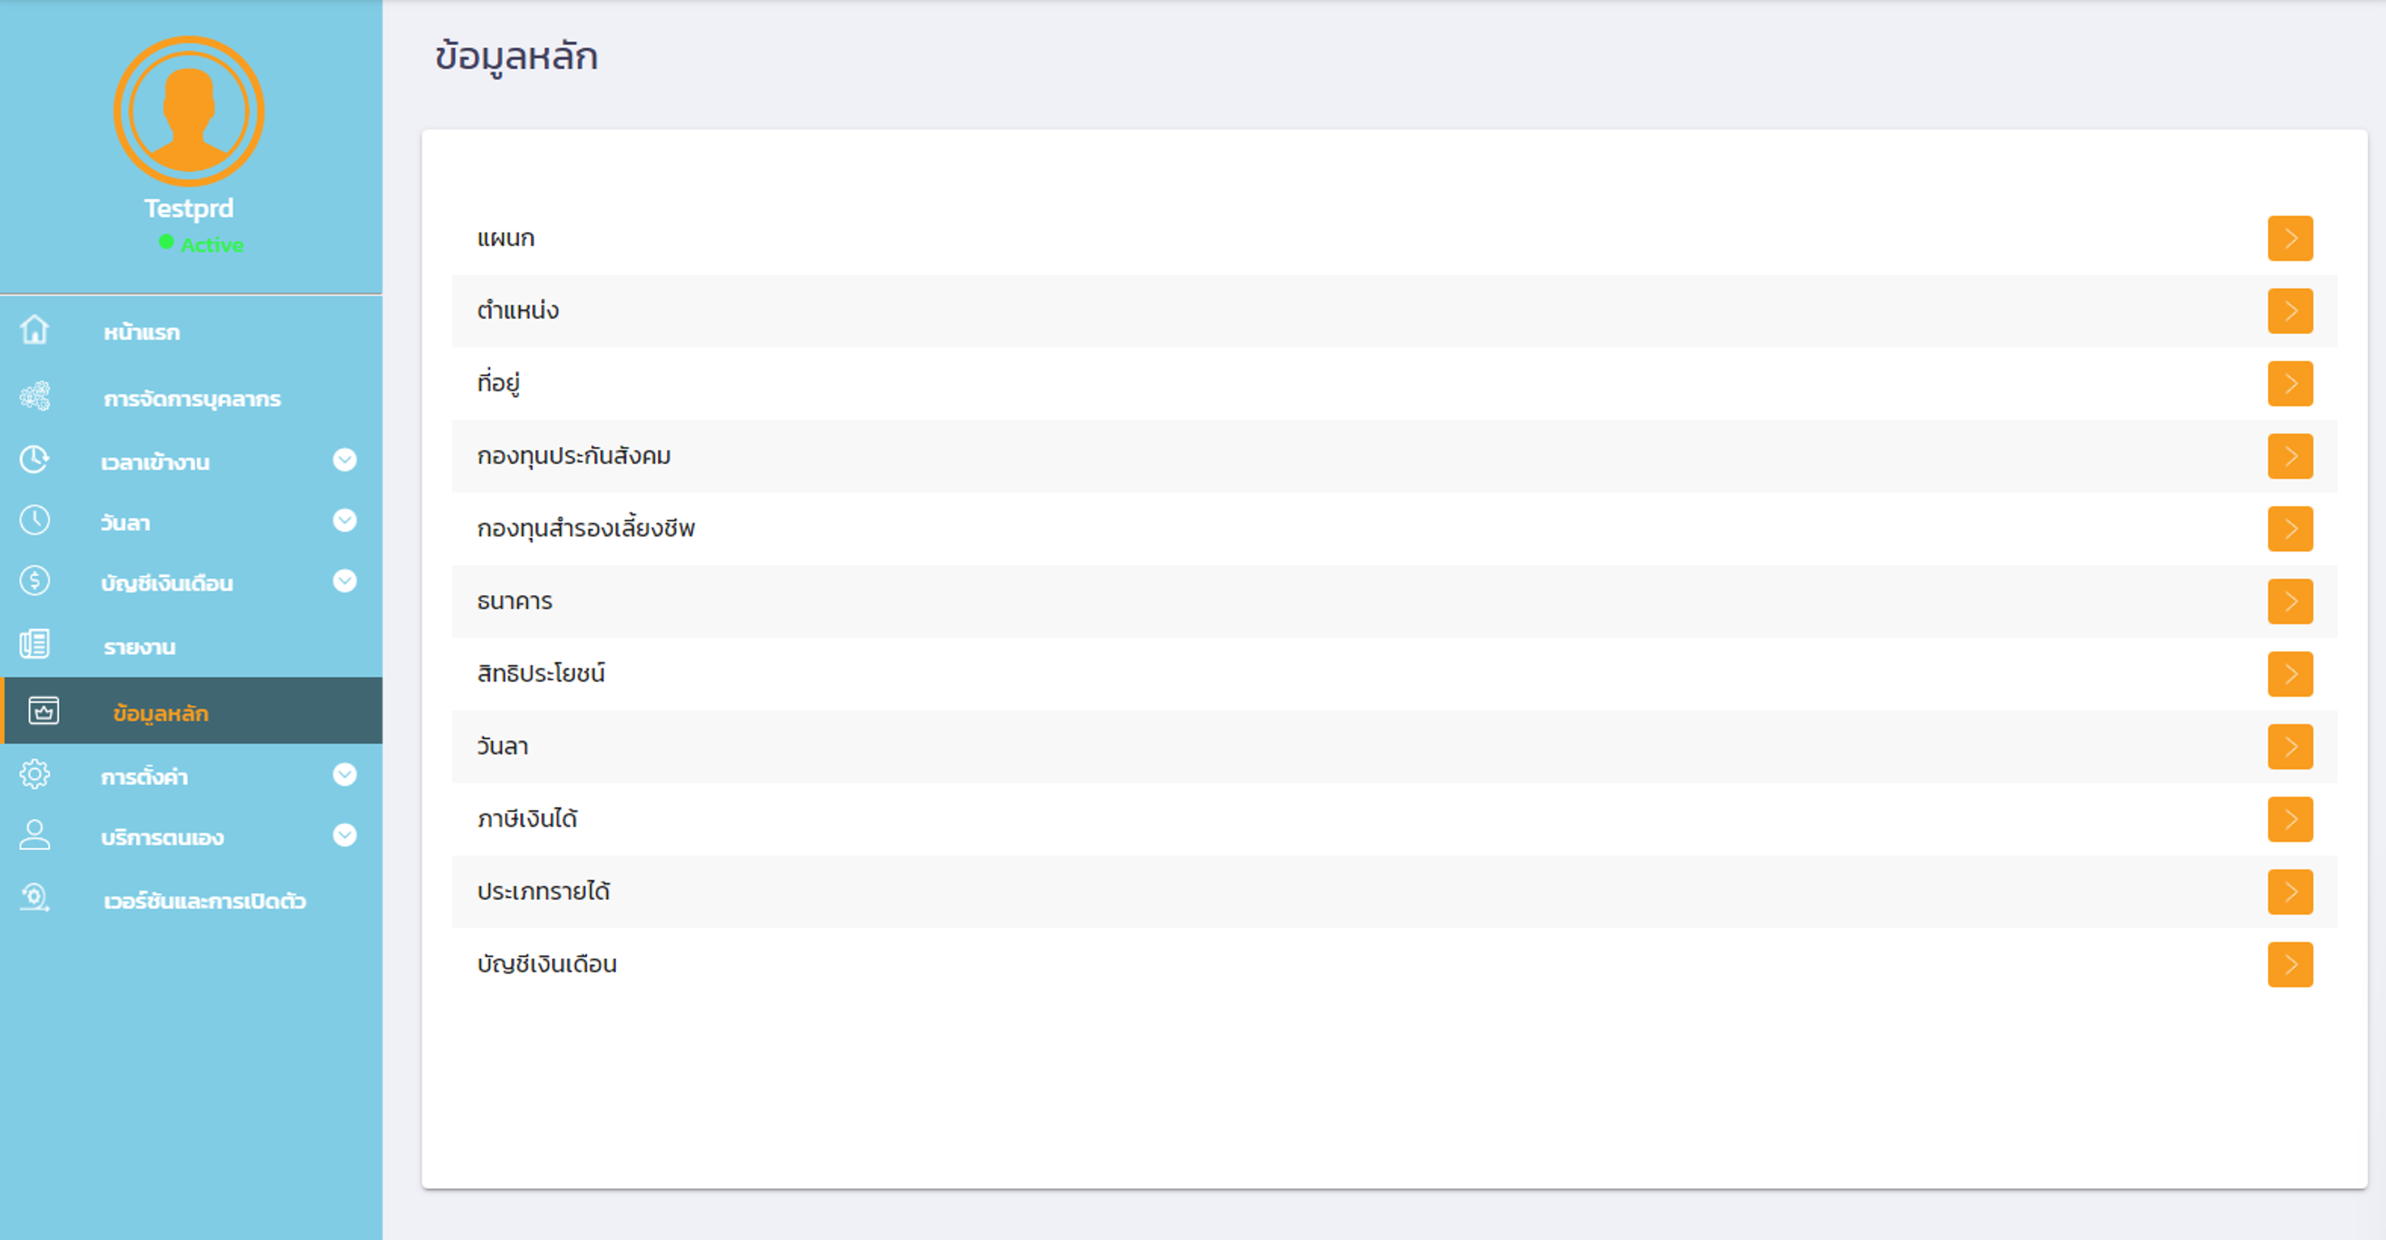Click the ภาษีเงินได้ row text
Image resolution: width=2386 pixels, height=1240 pixels.
(527, 818)
